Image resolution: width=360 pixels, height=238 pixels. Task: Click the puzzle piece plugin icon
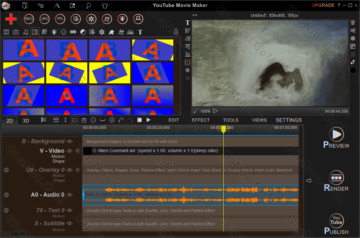pyautogui.click(x=112, y=32)
